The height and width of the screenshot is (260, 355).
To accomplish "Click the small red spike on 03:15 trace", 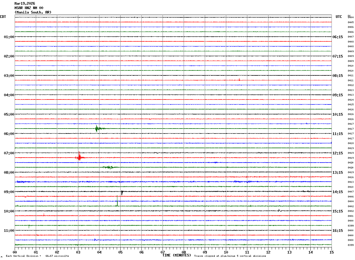I will coord(239,79).
